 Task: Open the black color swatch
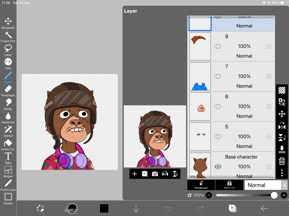[104, 209]
